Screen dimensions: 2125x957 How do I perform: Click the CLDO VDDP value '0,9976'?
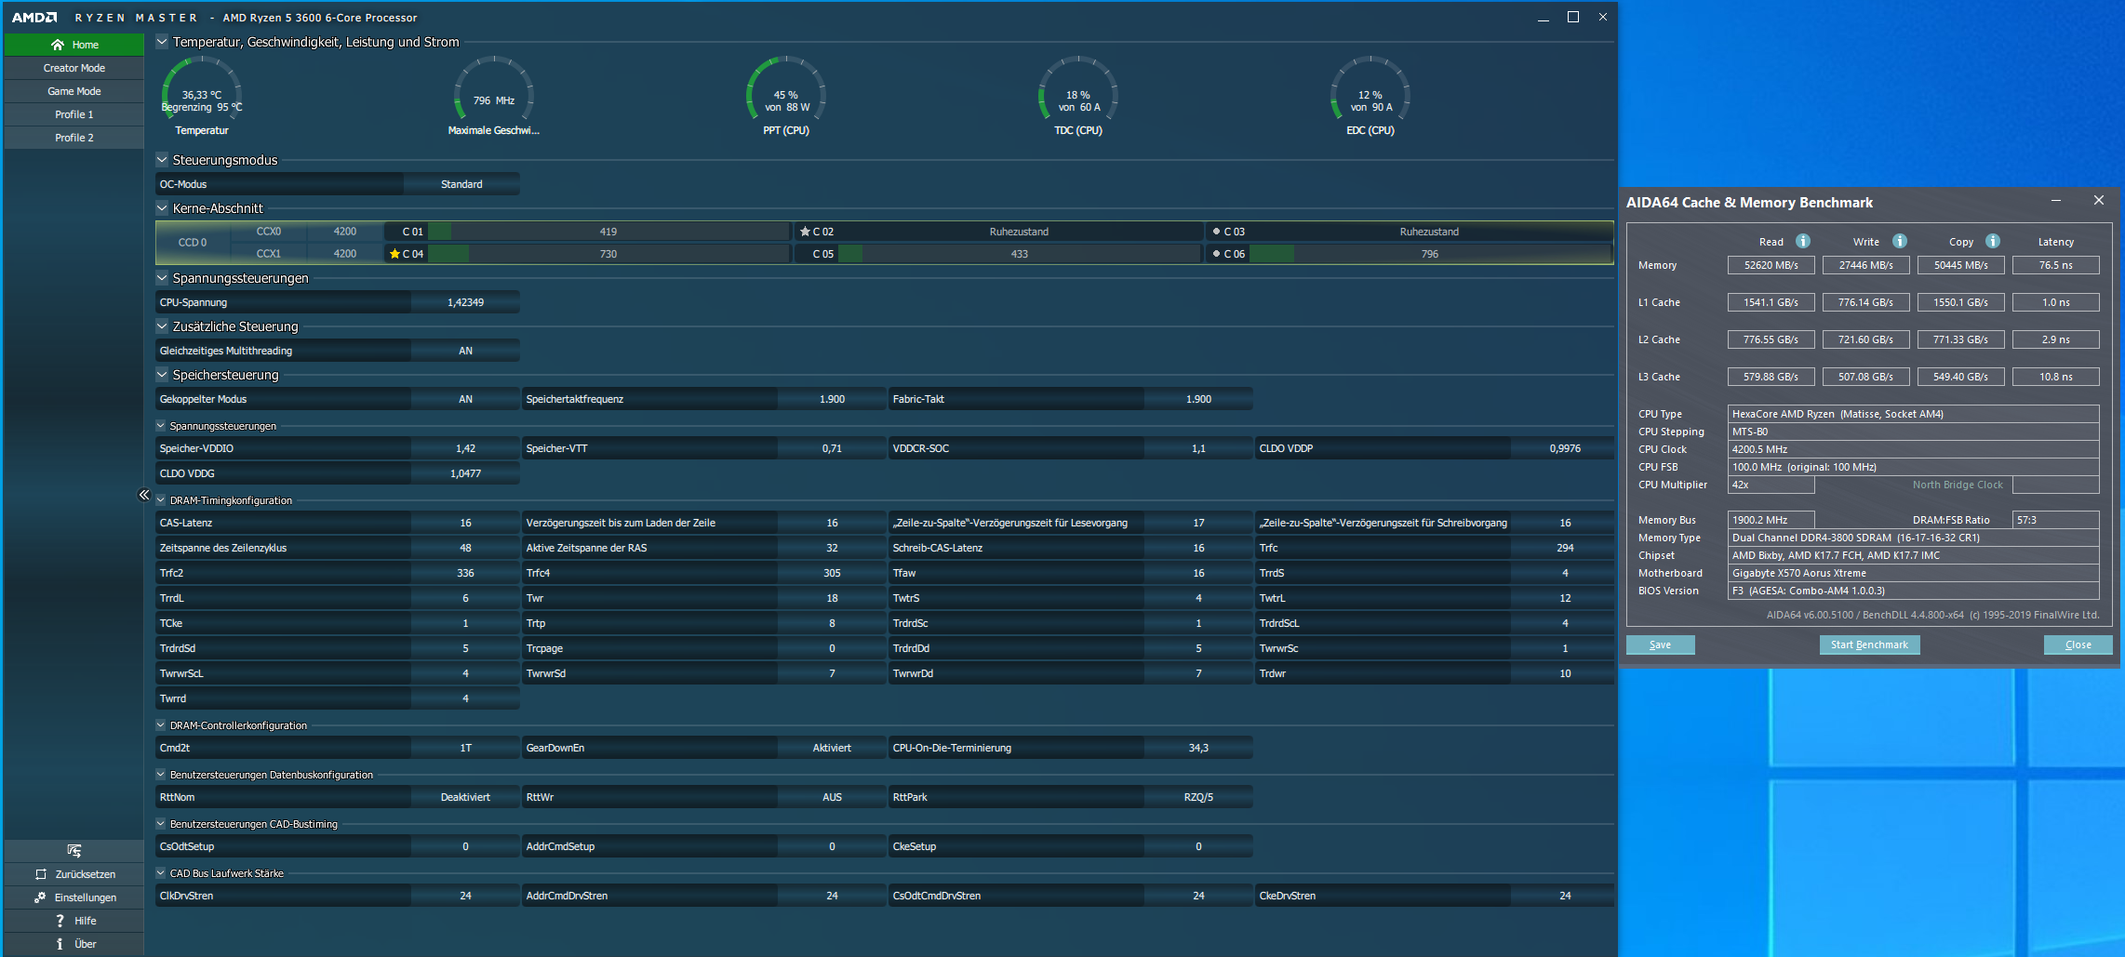click(x=1565, y=448)
